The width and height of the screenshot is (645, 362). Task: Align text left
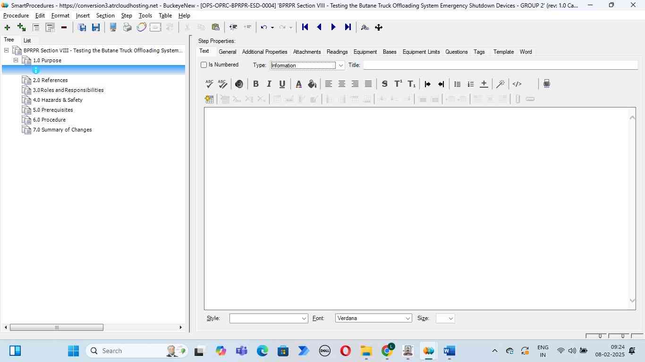(x=329, y=84)
